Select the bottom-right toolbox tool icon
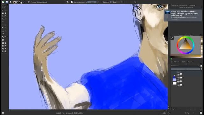 [x=5, y=51]
